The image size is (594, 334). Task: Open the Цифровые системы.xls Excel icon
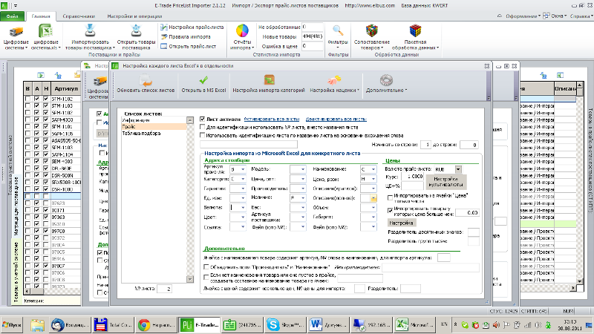tap(45, 37)
